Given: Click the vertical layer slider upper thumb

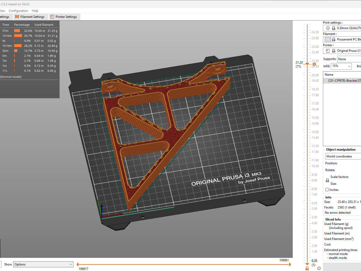Looking at the screenshot, I should (307, 64).
